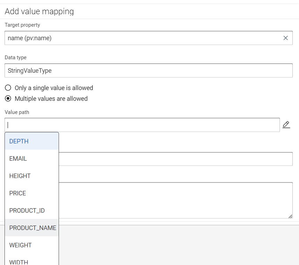Click the 'Add value mapping' dialog heading
This screenshot has height=265, width=299.
(x=39, y=11)
